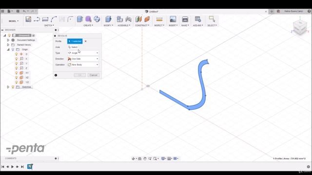This screenshot has height=175, width=312.
Task: Select the Arc sketch tool
Action: pos(54,19)
